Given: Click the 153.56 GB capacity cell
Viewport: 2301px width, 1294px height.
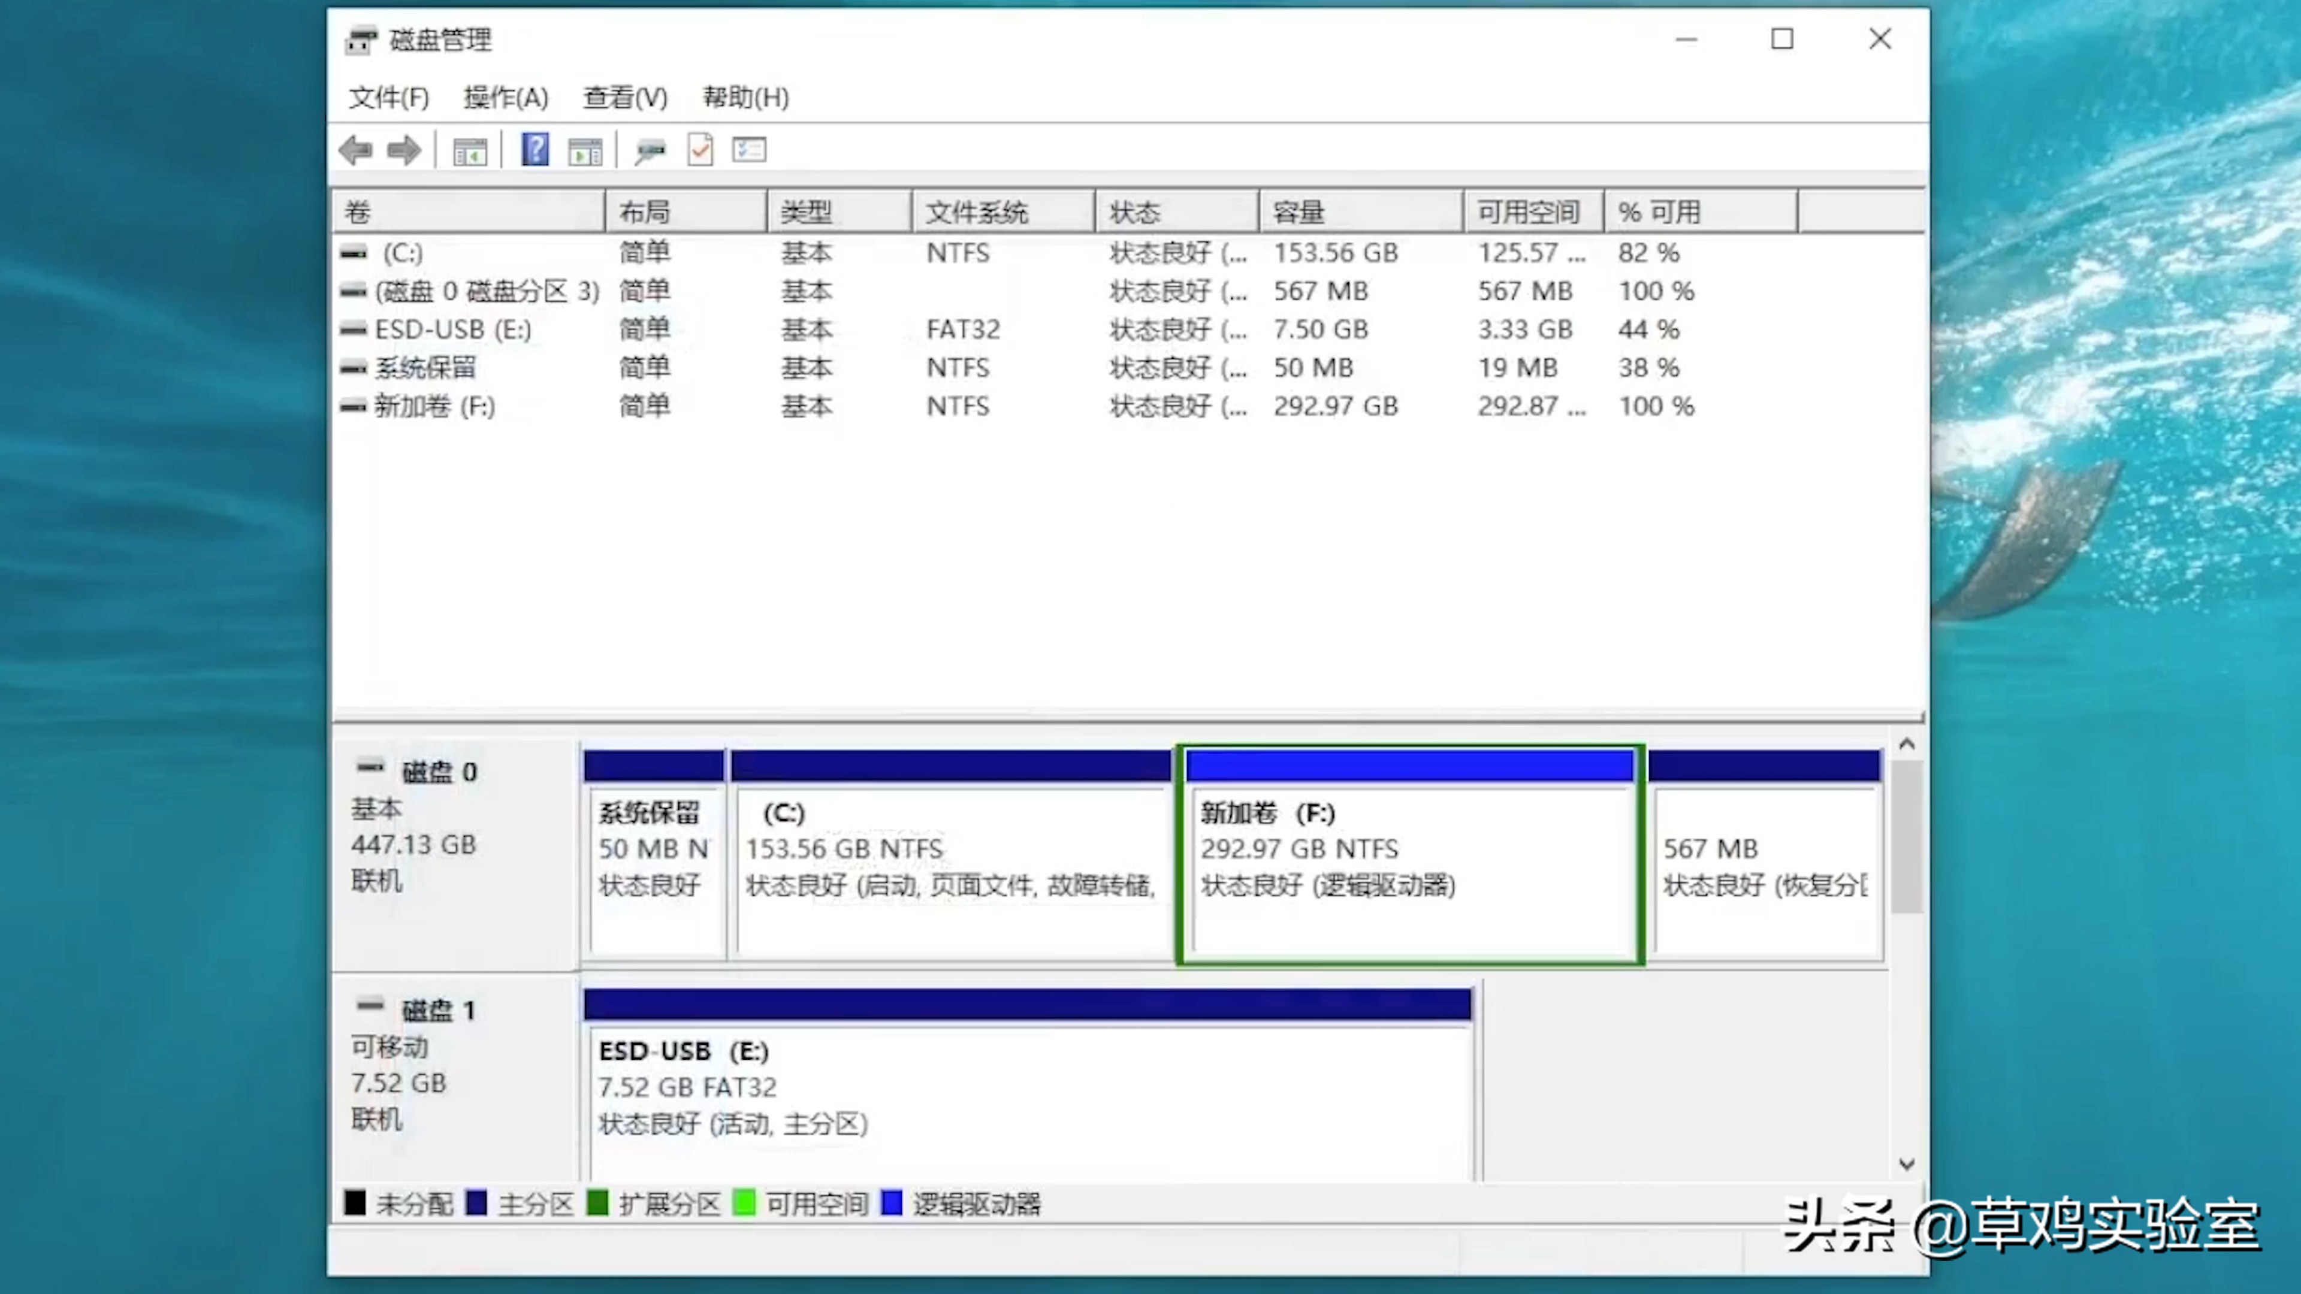Looking at the screenshot, I should [1336, 253].
